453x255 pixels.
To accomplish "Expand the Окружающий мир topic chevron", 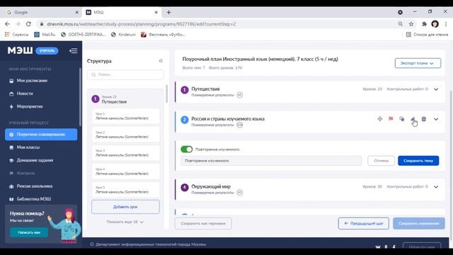I will (x=436, y=187).
